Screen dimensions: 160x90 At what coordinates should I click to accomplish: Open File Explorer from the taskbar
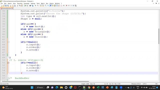coord(61,87)
